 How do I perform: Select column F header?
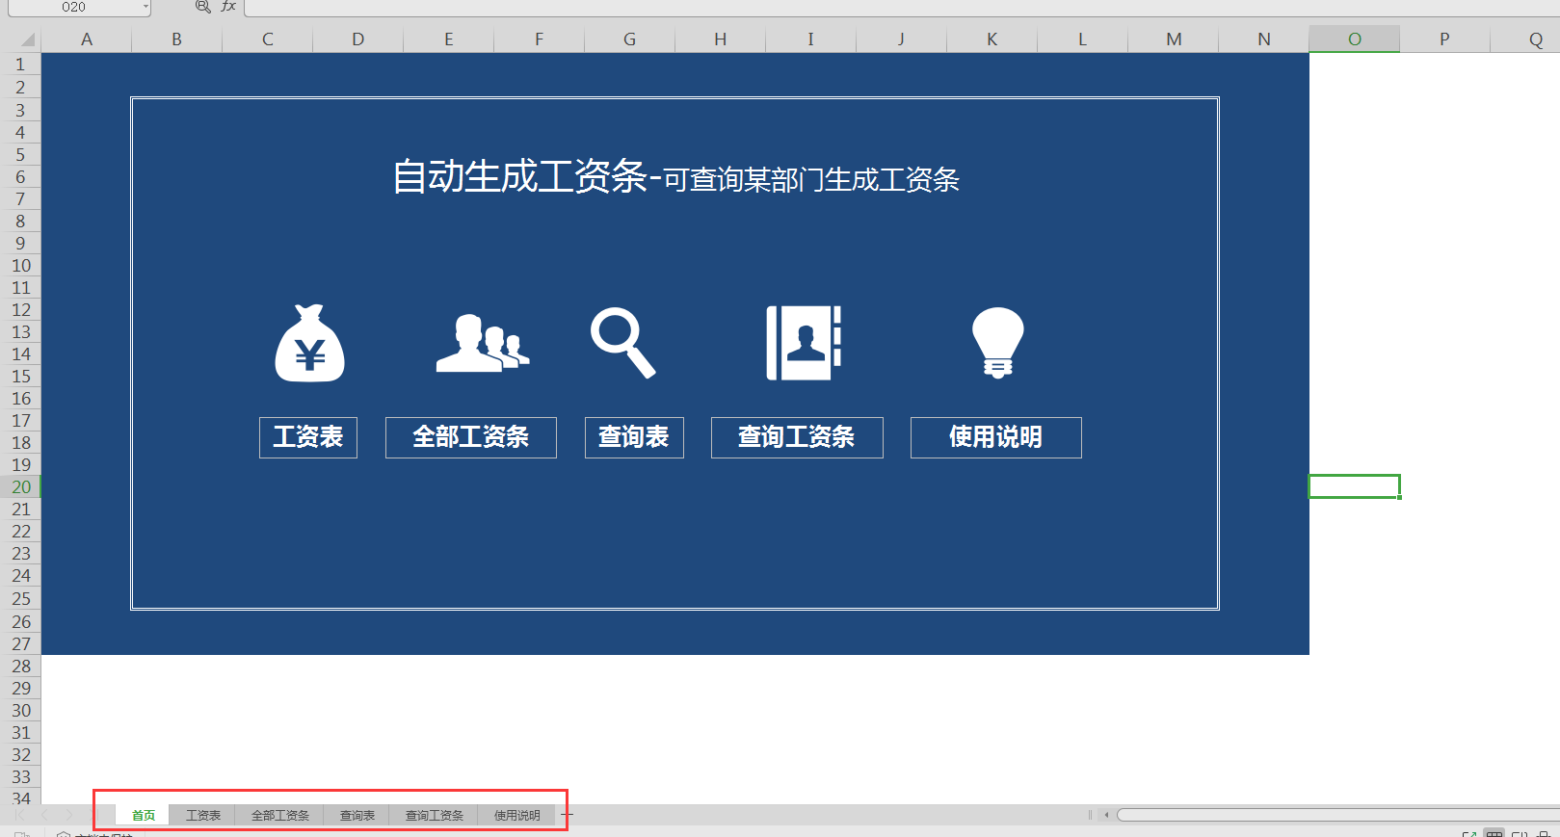pyautogui.click(x=540, y=39)
